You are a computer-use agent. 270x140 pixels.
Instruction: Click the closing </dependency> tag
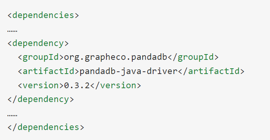pyautogui.click(x=40, y=99)
